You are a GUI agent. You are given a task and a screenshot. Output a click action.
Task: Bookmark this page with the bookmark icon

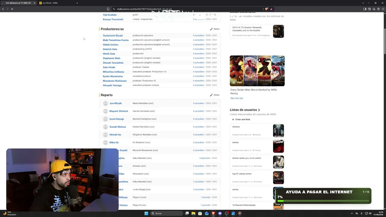click(x=108, y=9)
